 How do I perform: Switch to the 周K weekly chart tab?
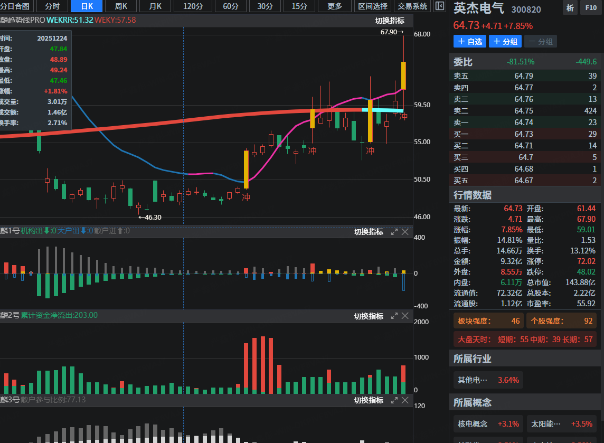tap(121, 6)
